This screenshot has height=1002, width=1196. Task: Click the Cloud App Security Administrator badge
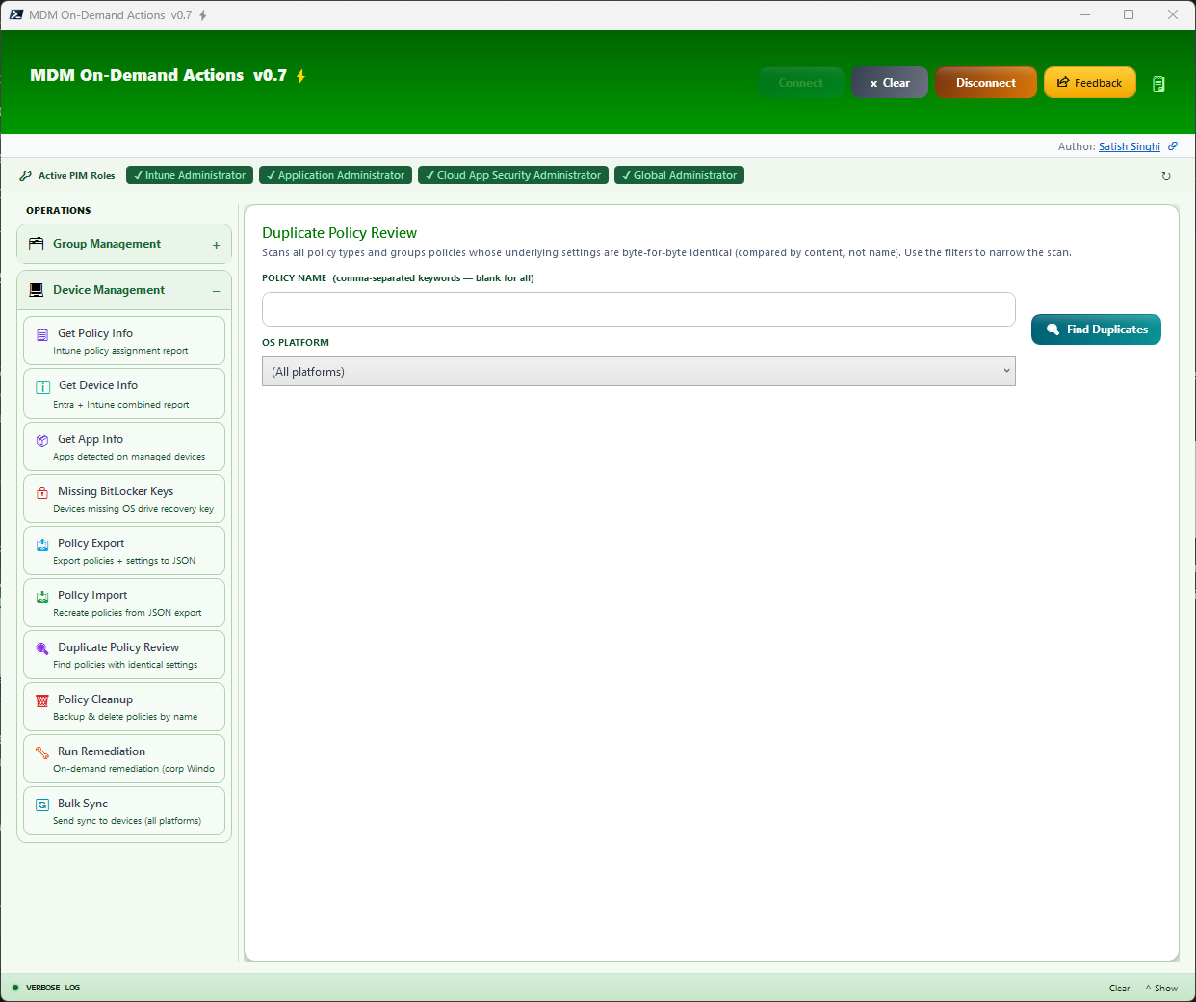[513, 175]
